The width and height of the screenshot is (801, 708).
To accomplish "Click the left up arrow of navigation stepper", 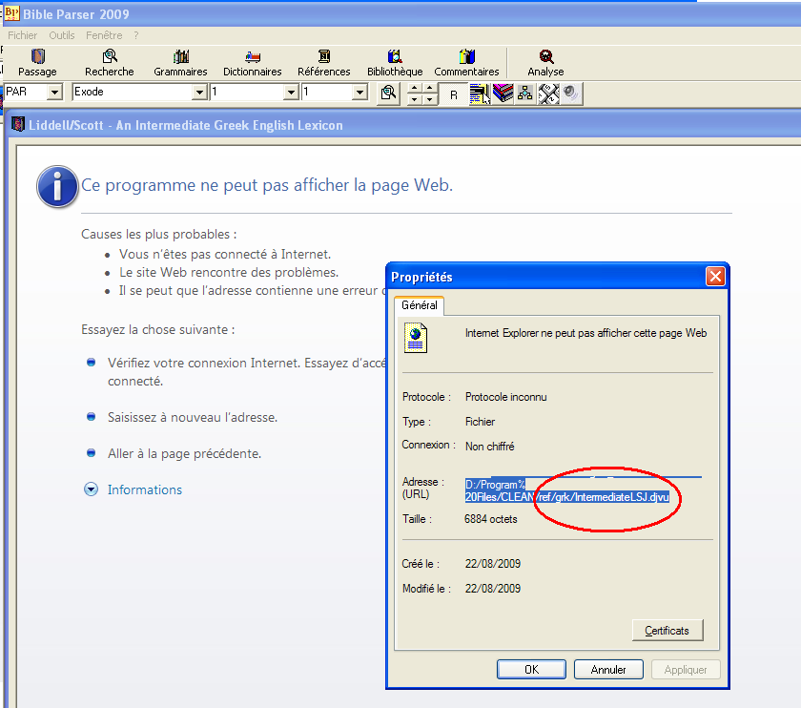I will point(414,88).
